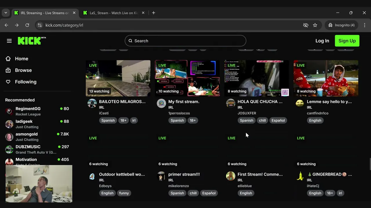The height and width of the screenshot is (208, 371).
Task: Open primer stream!!! title link
Action: 184,174
